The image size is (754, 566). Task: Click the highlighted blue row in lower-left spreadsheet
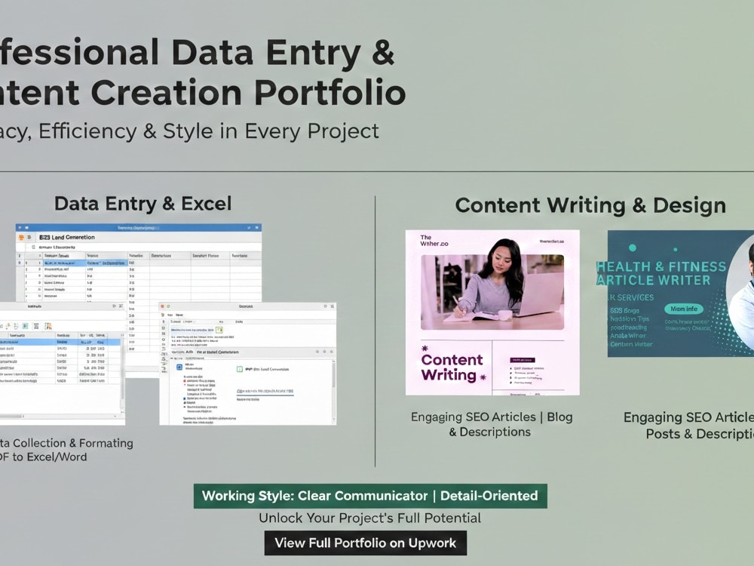(60, 342)
